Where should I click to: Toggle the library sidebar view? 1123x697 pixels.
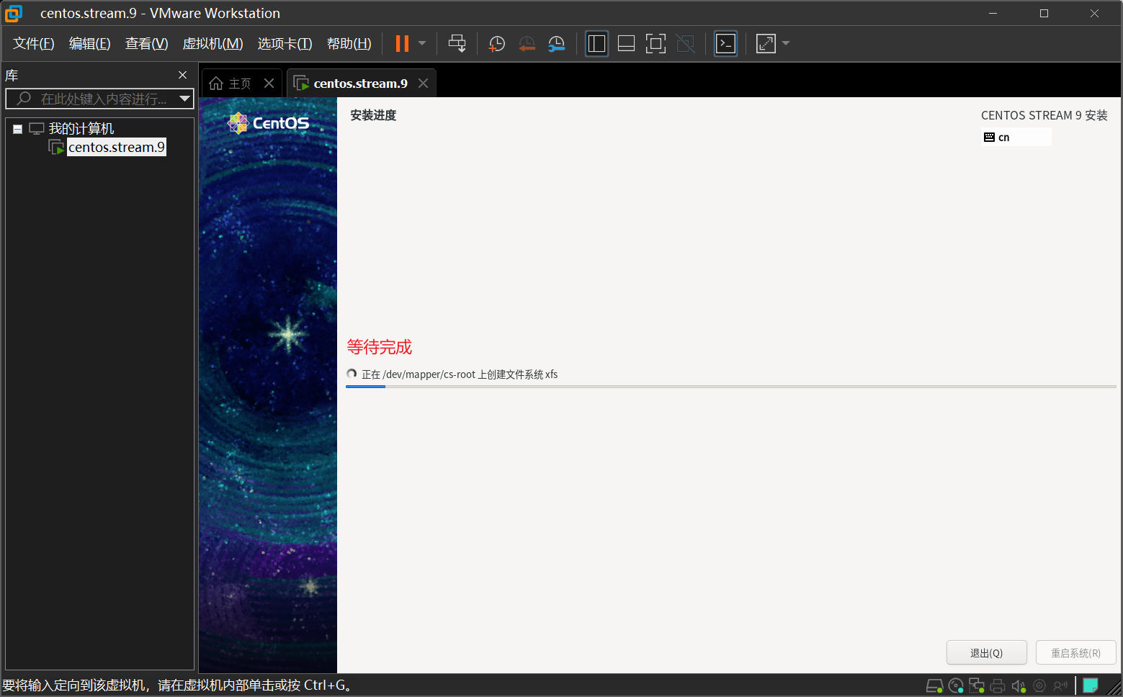[596, 43]
